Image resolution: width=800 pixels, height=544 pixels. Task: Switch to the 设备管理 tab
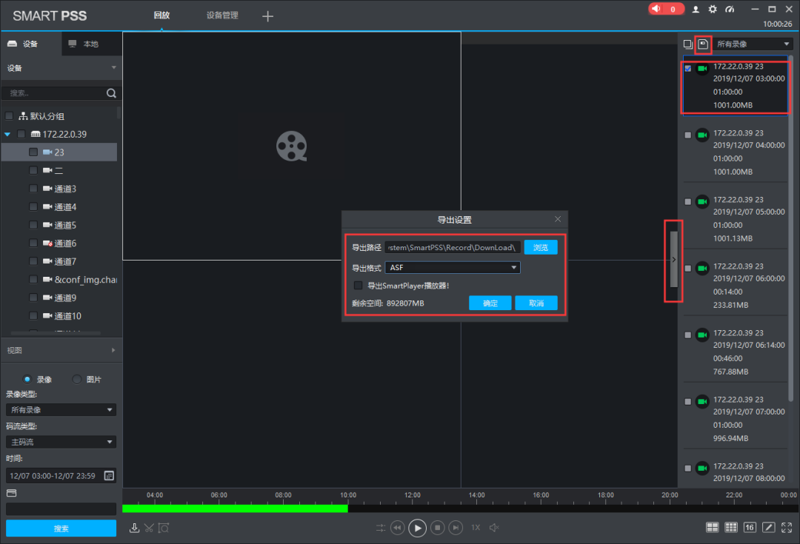(x=222, y=15)
